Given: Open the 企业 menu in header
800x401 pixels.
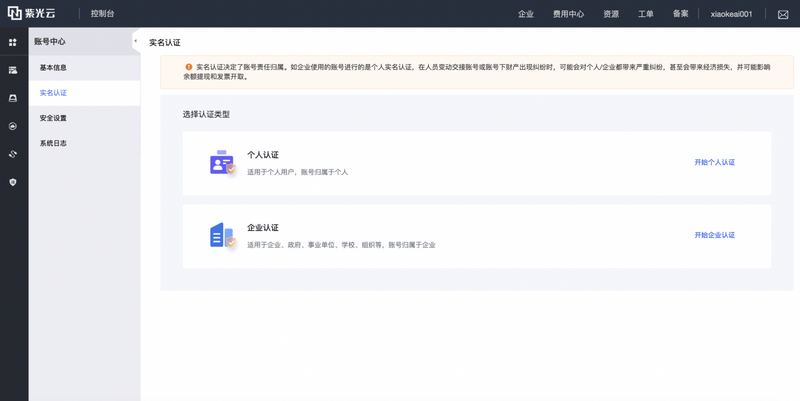Looking at the screenshot, I should click(526, 14).
